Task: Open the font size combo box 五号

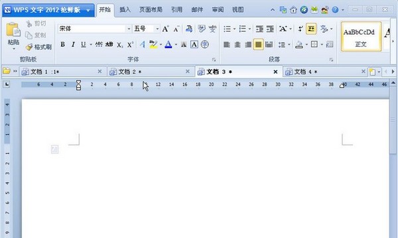Action: [x=146, y=29]
